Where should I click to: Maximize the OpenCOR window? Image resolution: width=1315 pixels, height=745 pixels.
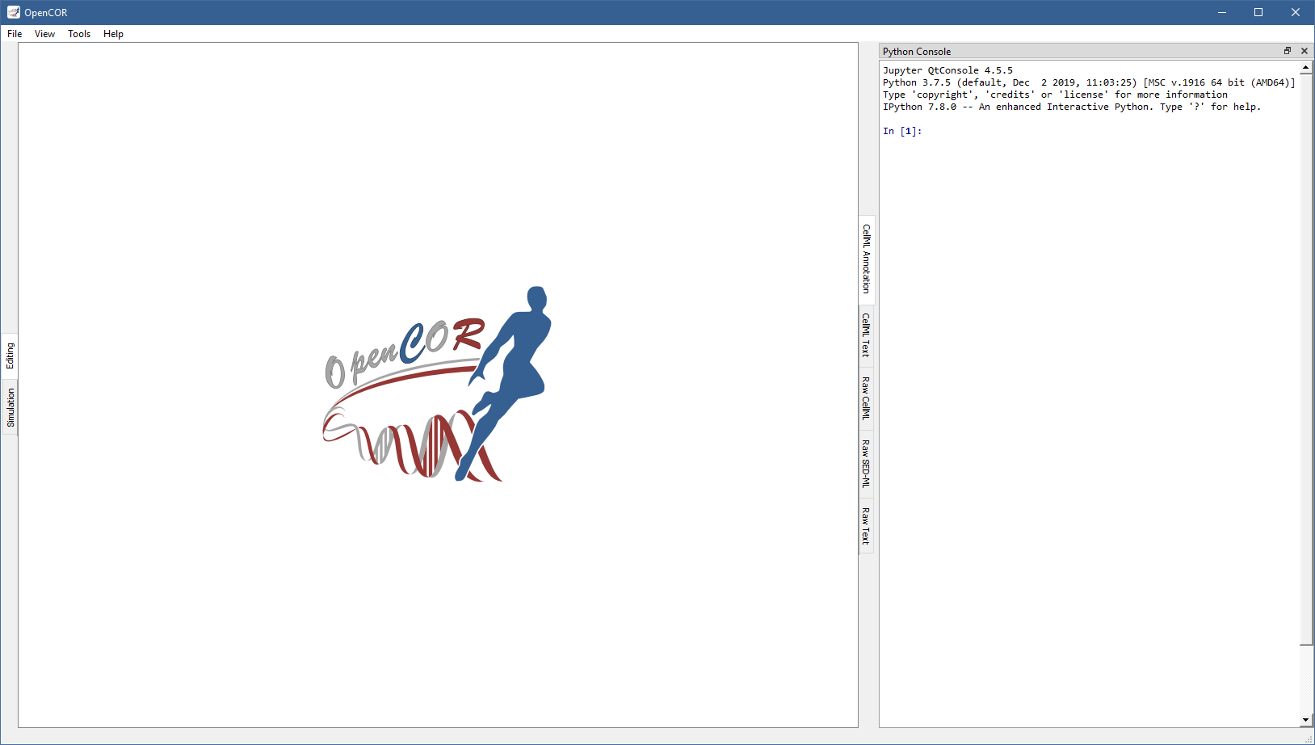pos(1258,12)
